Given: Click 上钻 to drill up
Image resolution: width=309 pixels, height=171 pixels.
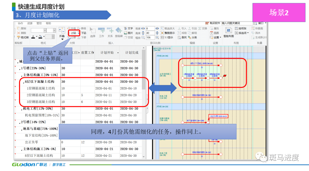Looking at the screenshot, I should coord(73,33).
